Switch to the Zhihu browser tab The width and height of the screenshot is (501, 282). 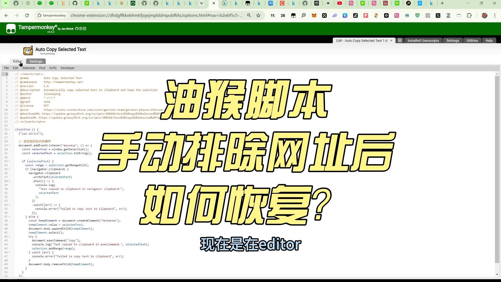pos(271,3)
